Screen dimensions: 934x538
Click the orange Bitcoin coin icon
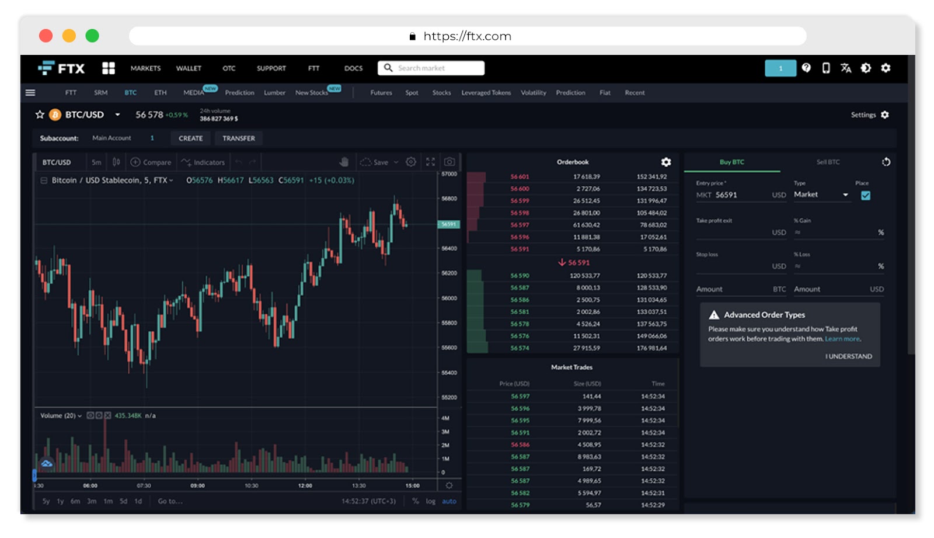point(55,114)
